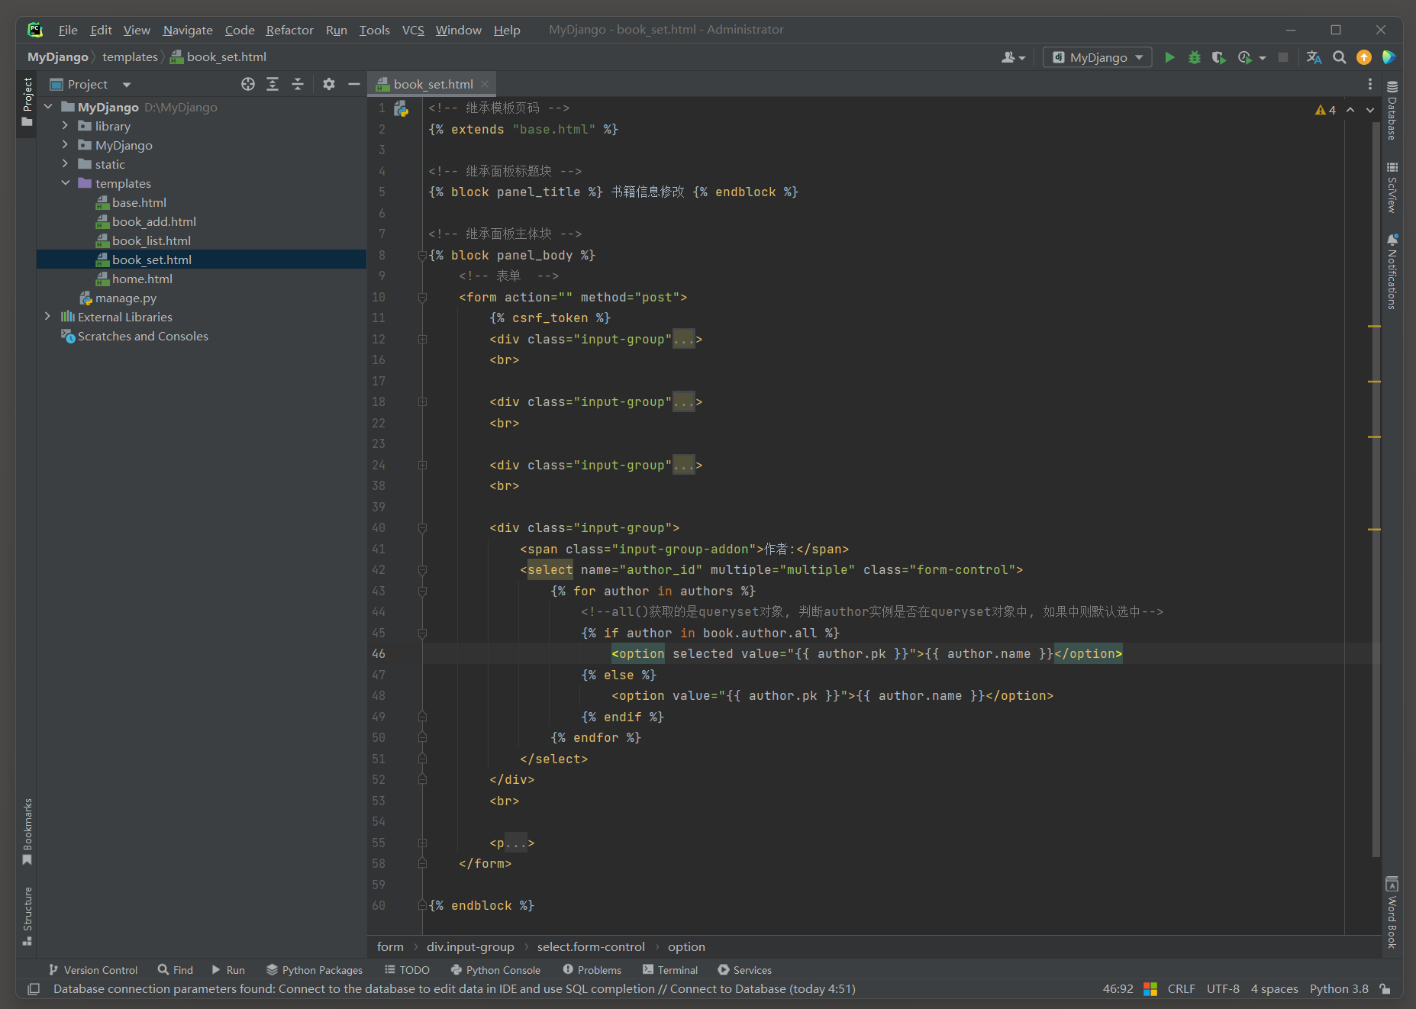Screen dimensions: 1416x1009
Task: Collapse the MyDjango root project
Action: pyautogui.click(x=47, y=107)
